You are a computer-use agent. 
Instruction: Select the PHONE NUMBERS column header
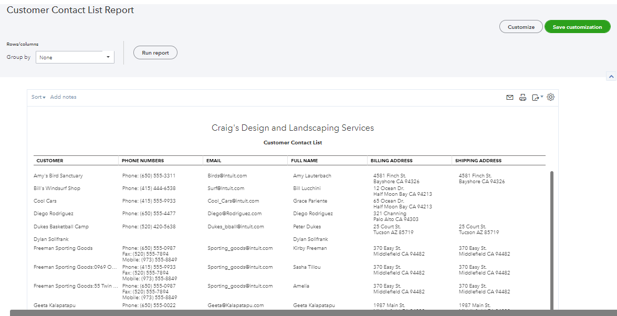(142, 161)
